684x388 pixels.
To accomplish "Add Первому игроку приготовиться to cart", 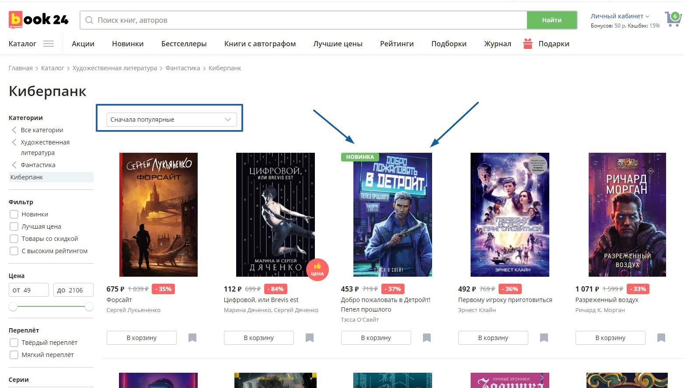I will [493, 338].
